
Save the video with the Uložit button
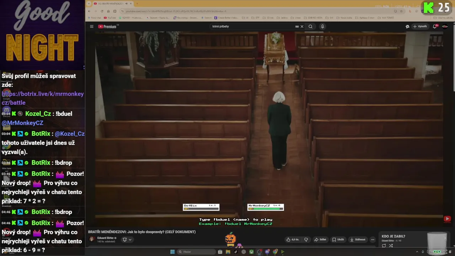pos(338,240)
